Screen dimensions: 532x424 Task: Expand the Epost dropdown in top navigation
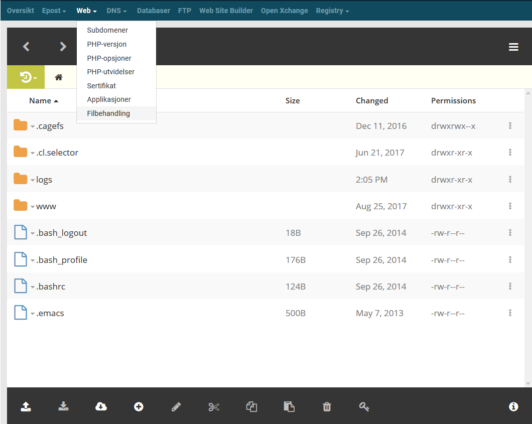(x=54, y=11)
